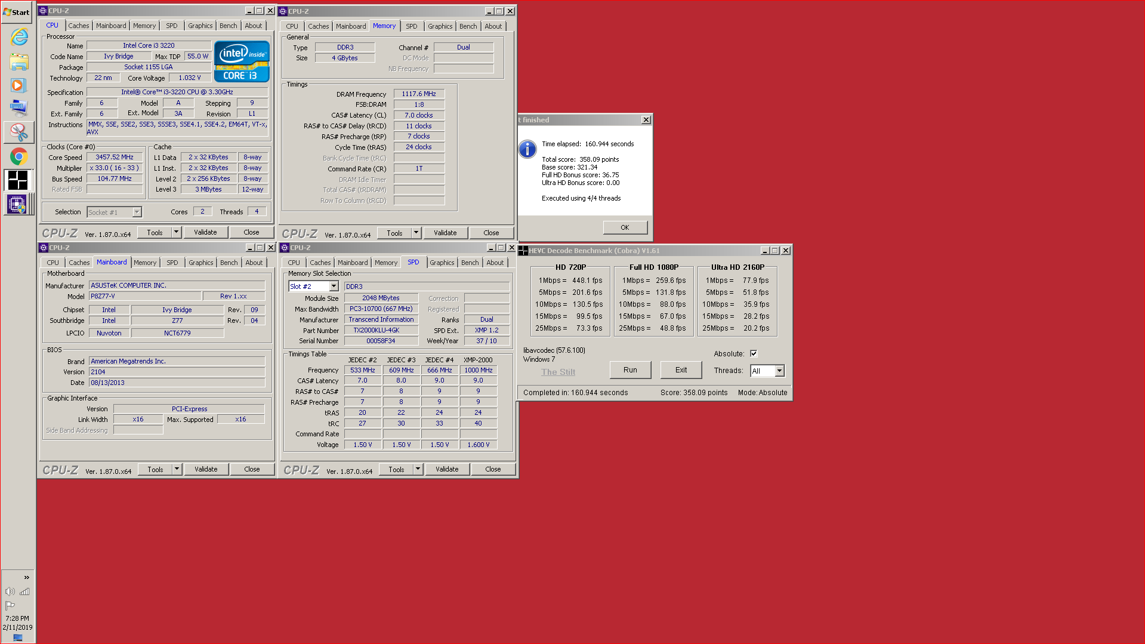Select HEVC benchmark taskbar icon
Viewport: 1145px width, 644px height.
17,180
